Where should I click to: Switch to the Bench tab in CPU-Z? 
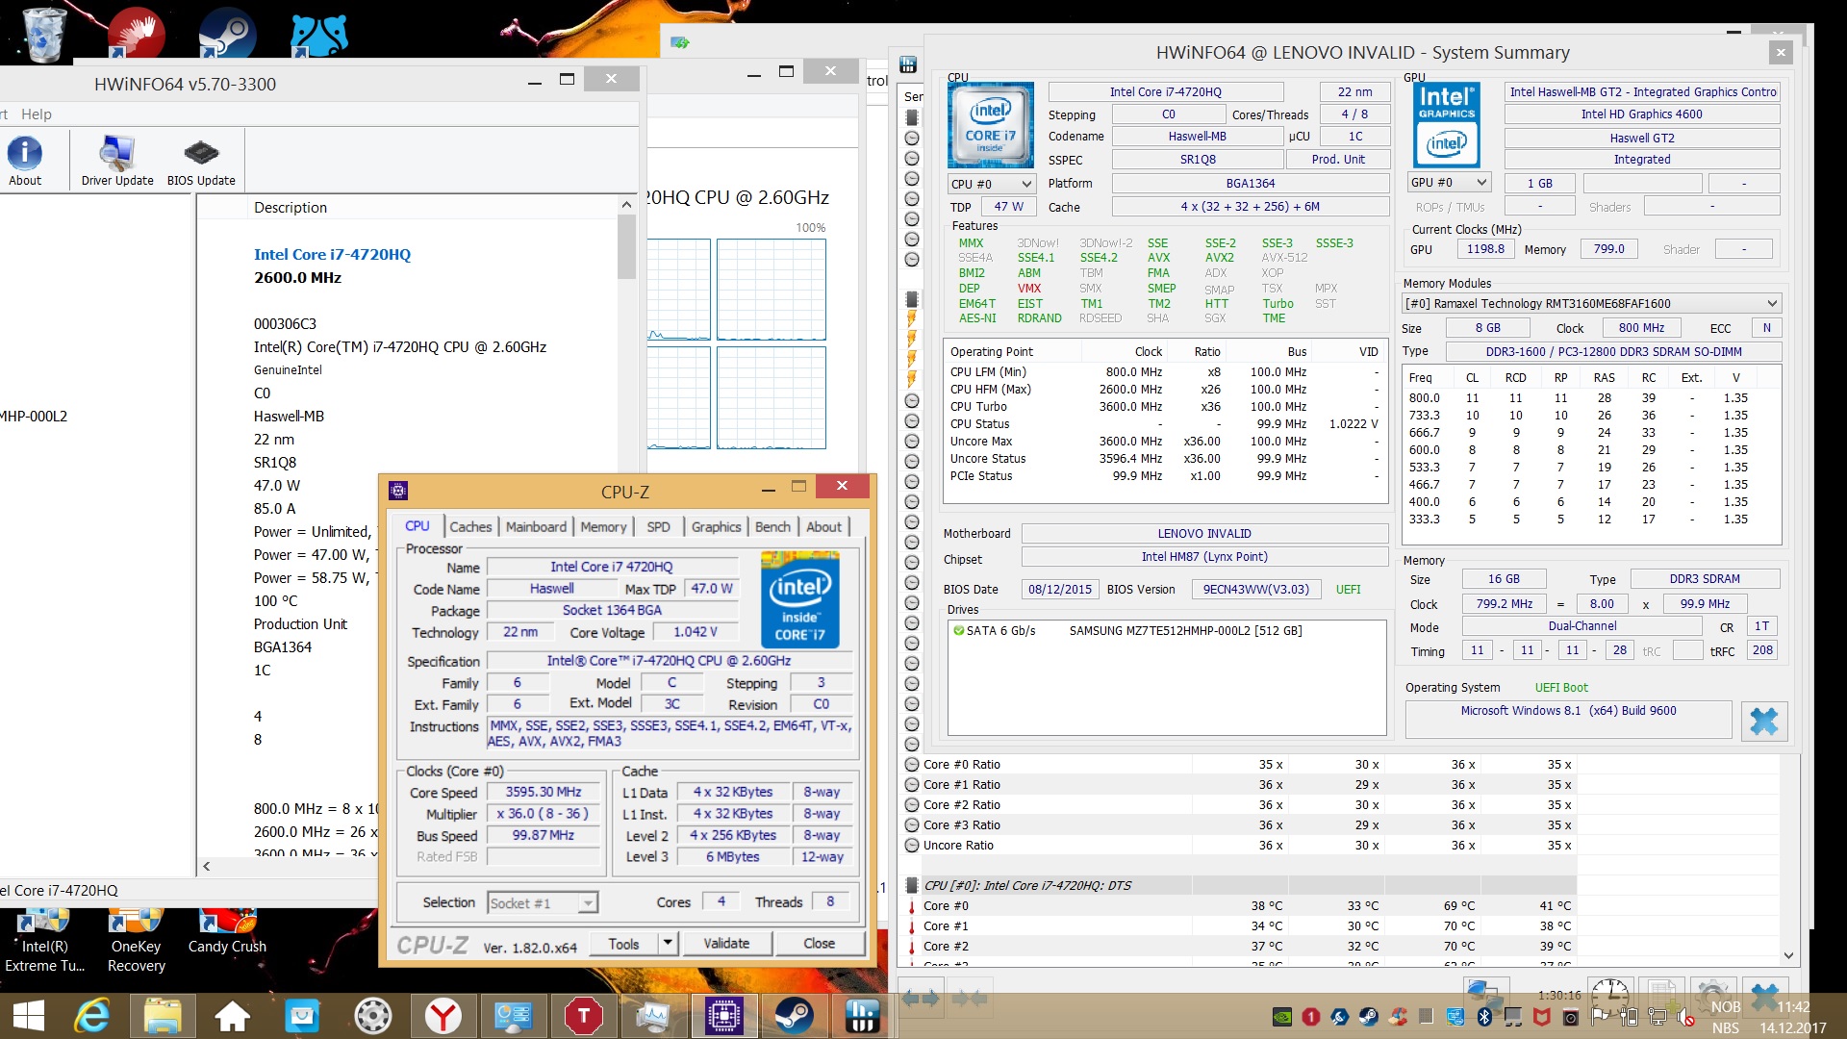click(x=772, y=527)
